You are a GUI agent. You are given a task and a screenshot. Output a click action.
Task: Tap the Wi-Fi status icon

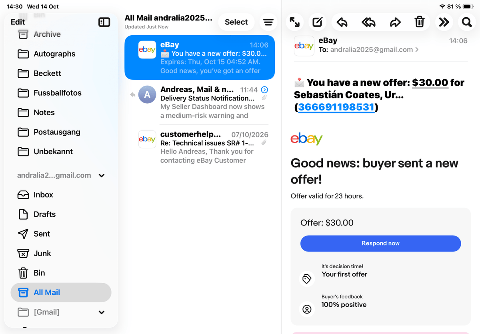click(442, 6)
